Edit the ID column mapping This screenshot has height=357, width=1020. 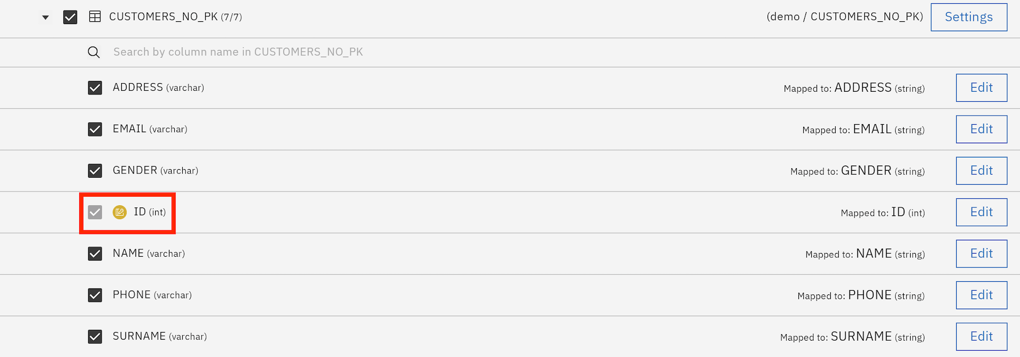(x=982, y=212)
